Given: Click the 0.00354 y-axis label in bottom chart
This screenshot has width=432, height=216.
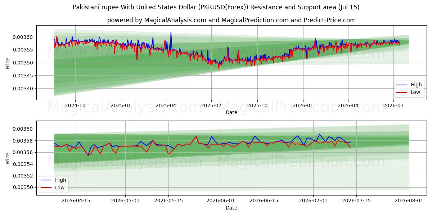Looking at the screenshot, I should pos(23,164).
